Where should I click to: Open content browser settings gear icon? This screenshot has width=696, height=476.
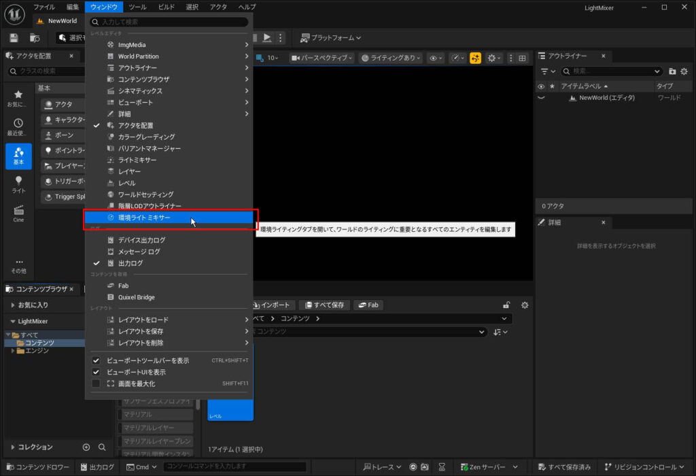point(524,305)
